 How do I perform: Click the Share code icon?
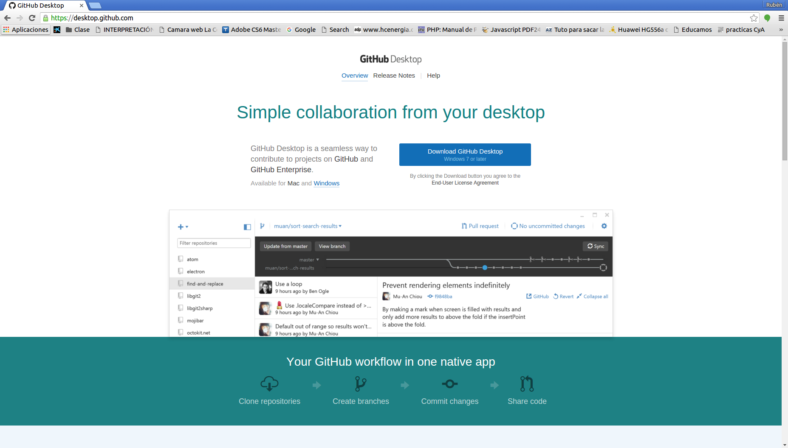click(x=527, y=384)
